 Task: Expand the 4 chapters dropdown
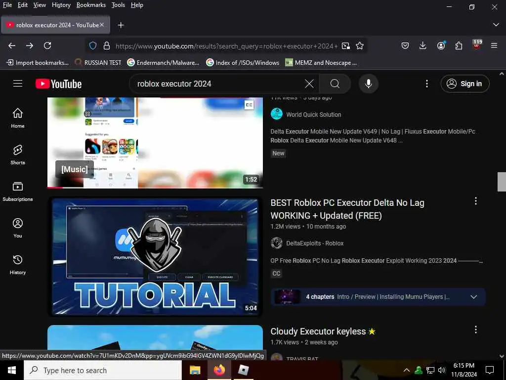point(473,297)
